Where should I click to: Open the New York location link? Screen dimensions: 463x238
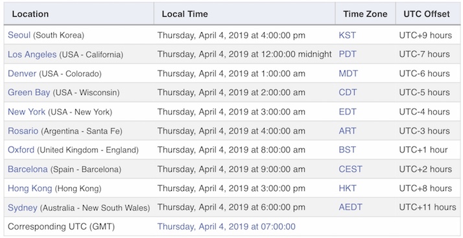pyautogui.click(x=27, y=112)
